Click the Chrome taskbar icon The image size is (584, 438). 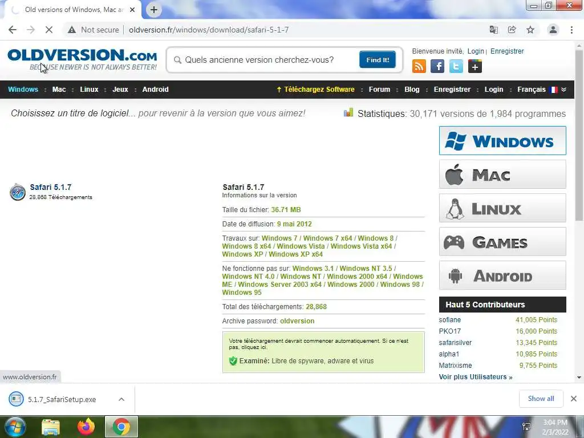tap(121, 427)
